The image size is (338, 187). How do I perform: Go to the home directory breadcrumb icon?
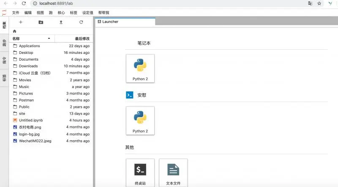(x=14, y=31)
